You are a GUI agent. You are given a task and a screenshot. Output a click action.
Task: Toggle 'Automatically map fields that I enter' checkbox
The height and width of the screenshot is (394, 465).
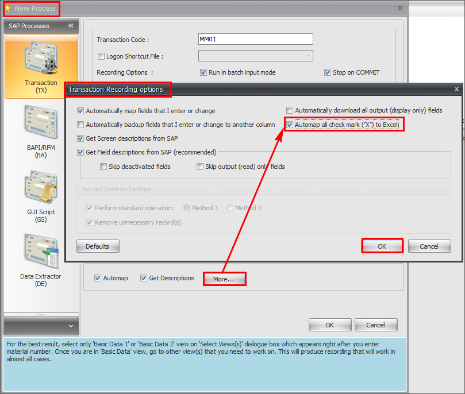pyautogui.click(x=80, y=111)
